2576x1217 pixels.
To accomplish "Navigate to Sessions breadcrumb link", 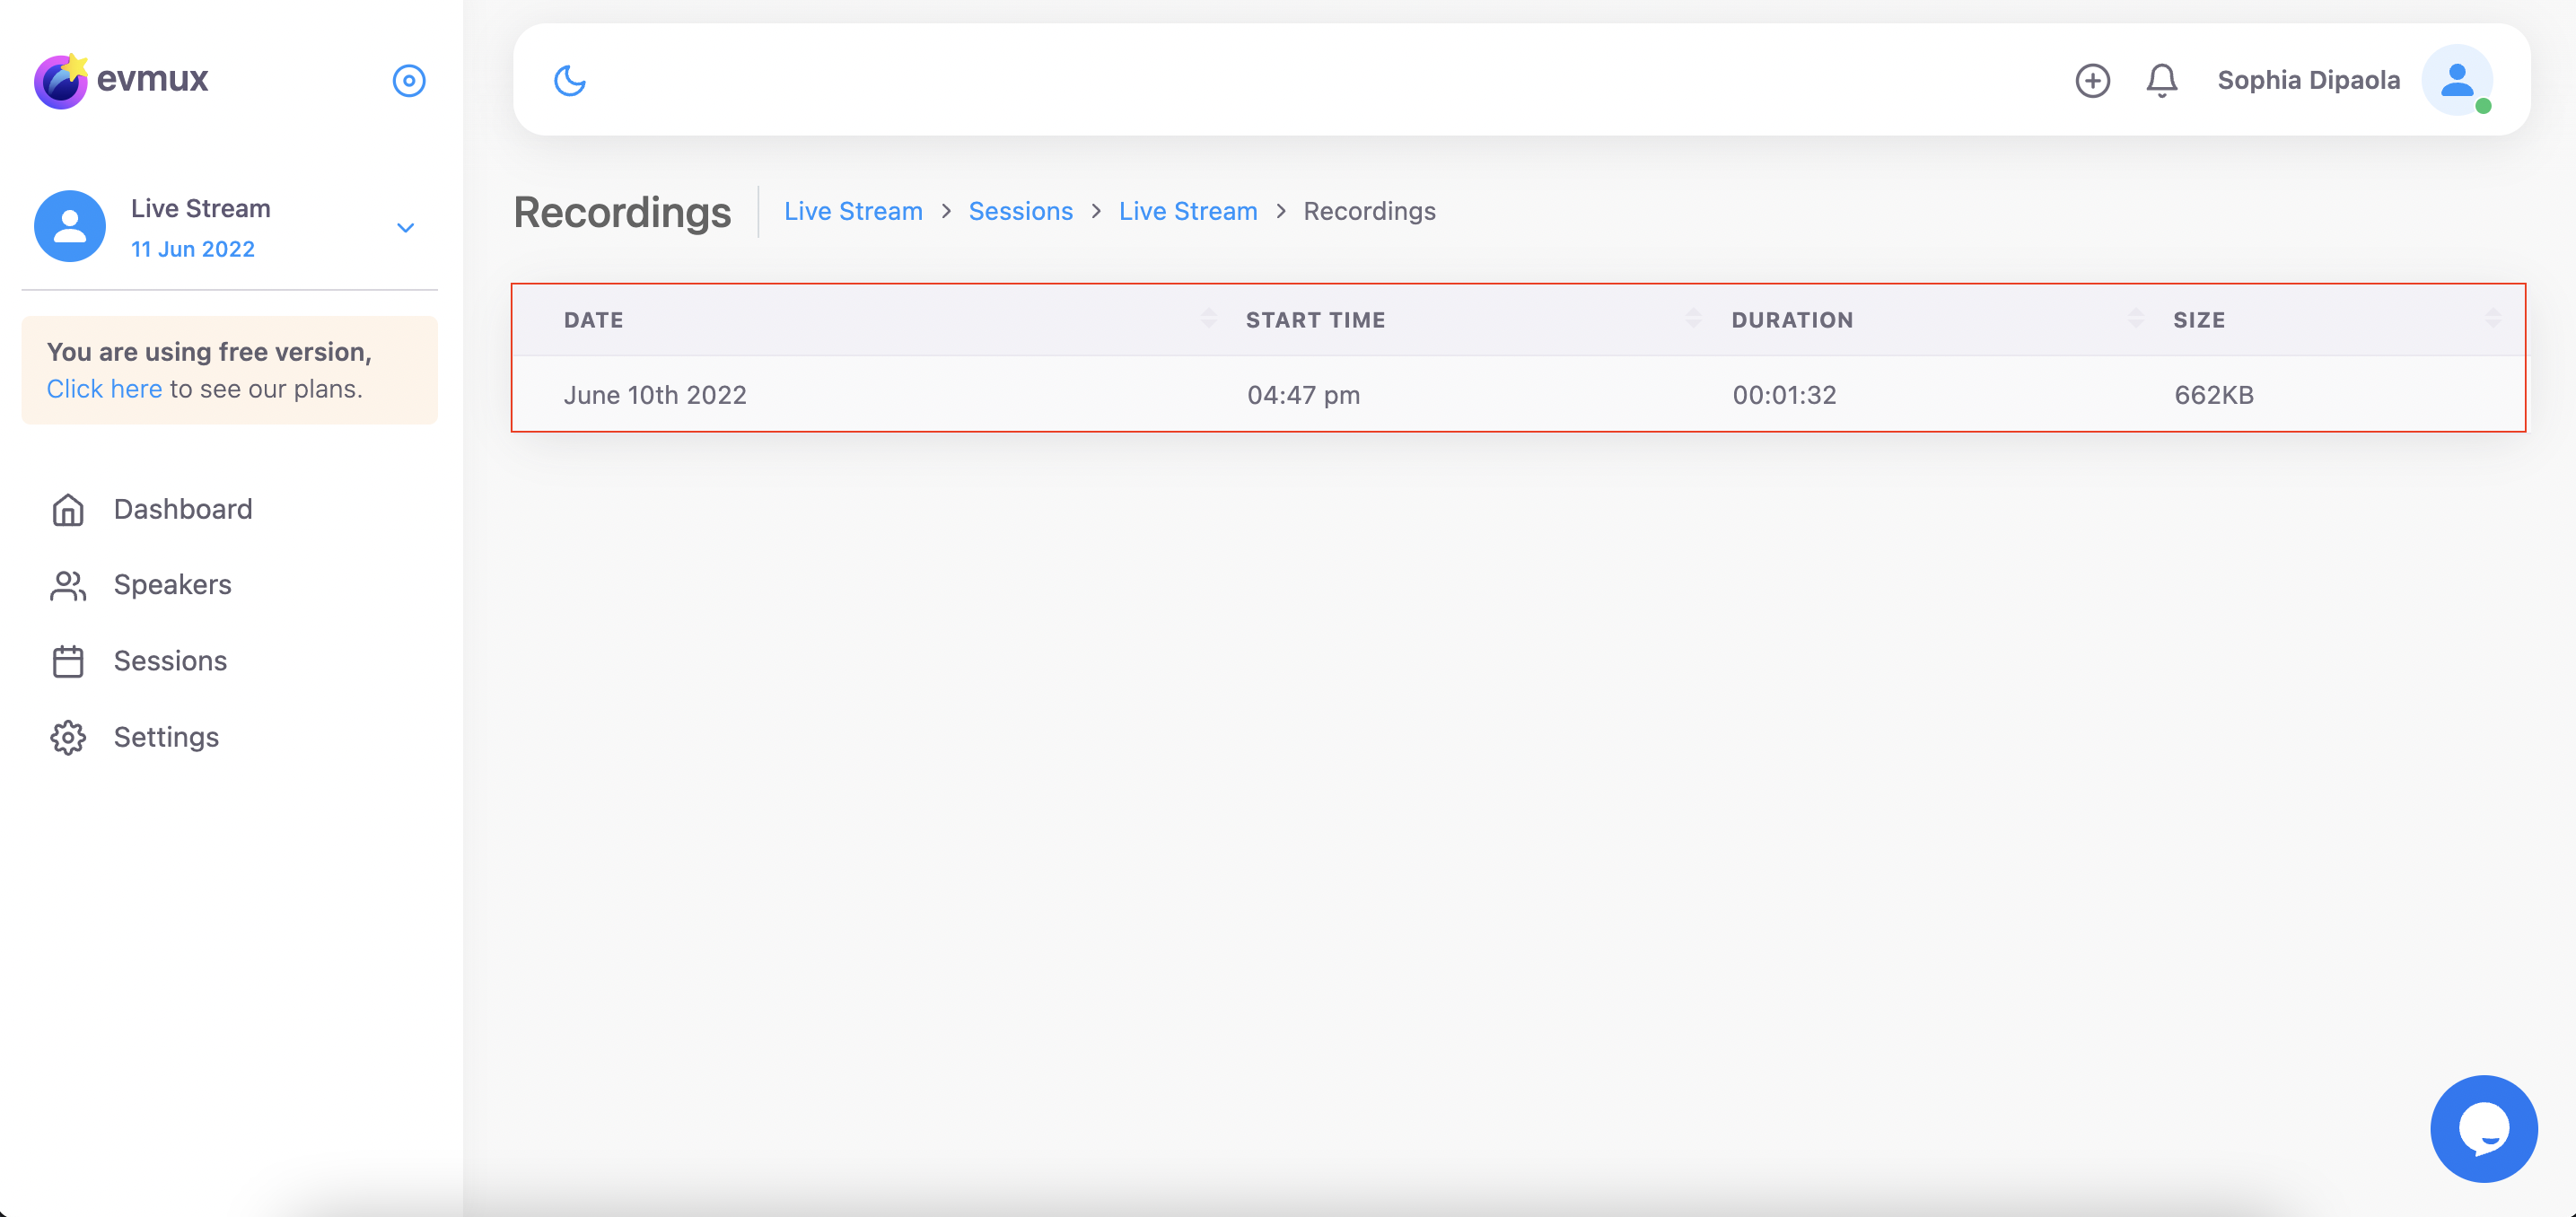I will pos(1021,211).
